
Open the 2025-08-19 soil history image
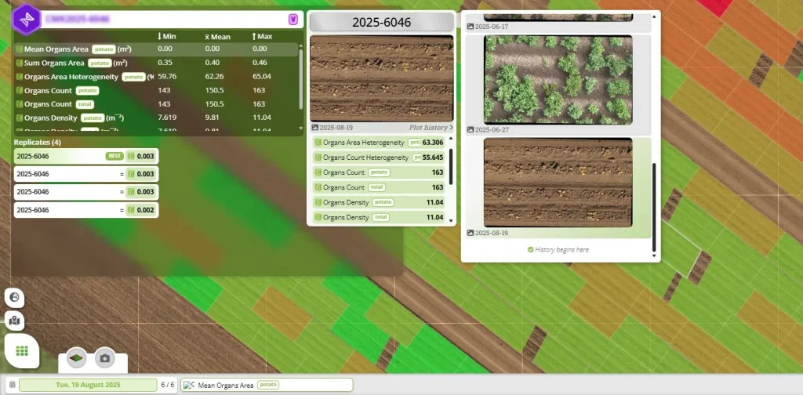558,183
